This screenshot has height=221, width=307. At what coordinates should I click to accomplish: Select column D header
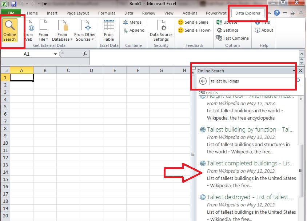pos(91,70)
